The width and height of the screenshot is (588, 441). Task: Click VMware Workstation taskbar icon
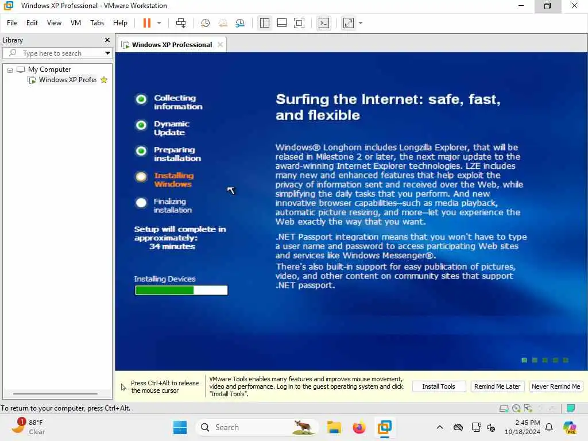tap(384, 427)
